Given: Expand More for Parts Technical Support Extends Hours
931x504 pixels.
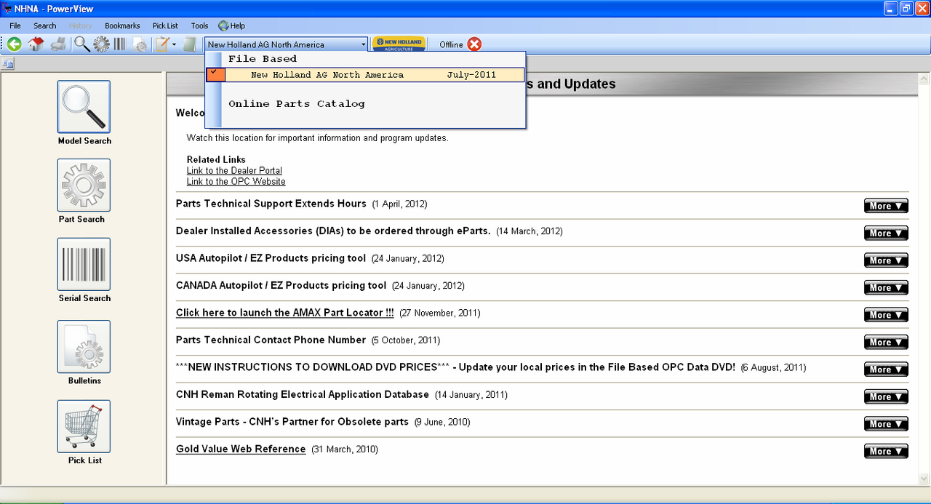Looking at the screenshot, I should tap(886, 206).
